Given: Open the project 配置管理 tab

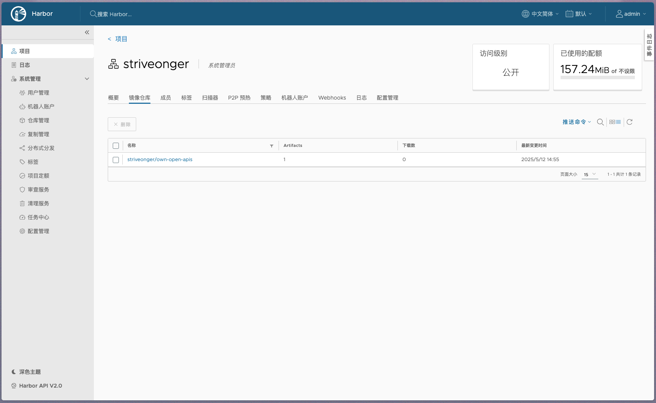Looking at the screenshot, I should point(387,98).
